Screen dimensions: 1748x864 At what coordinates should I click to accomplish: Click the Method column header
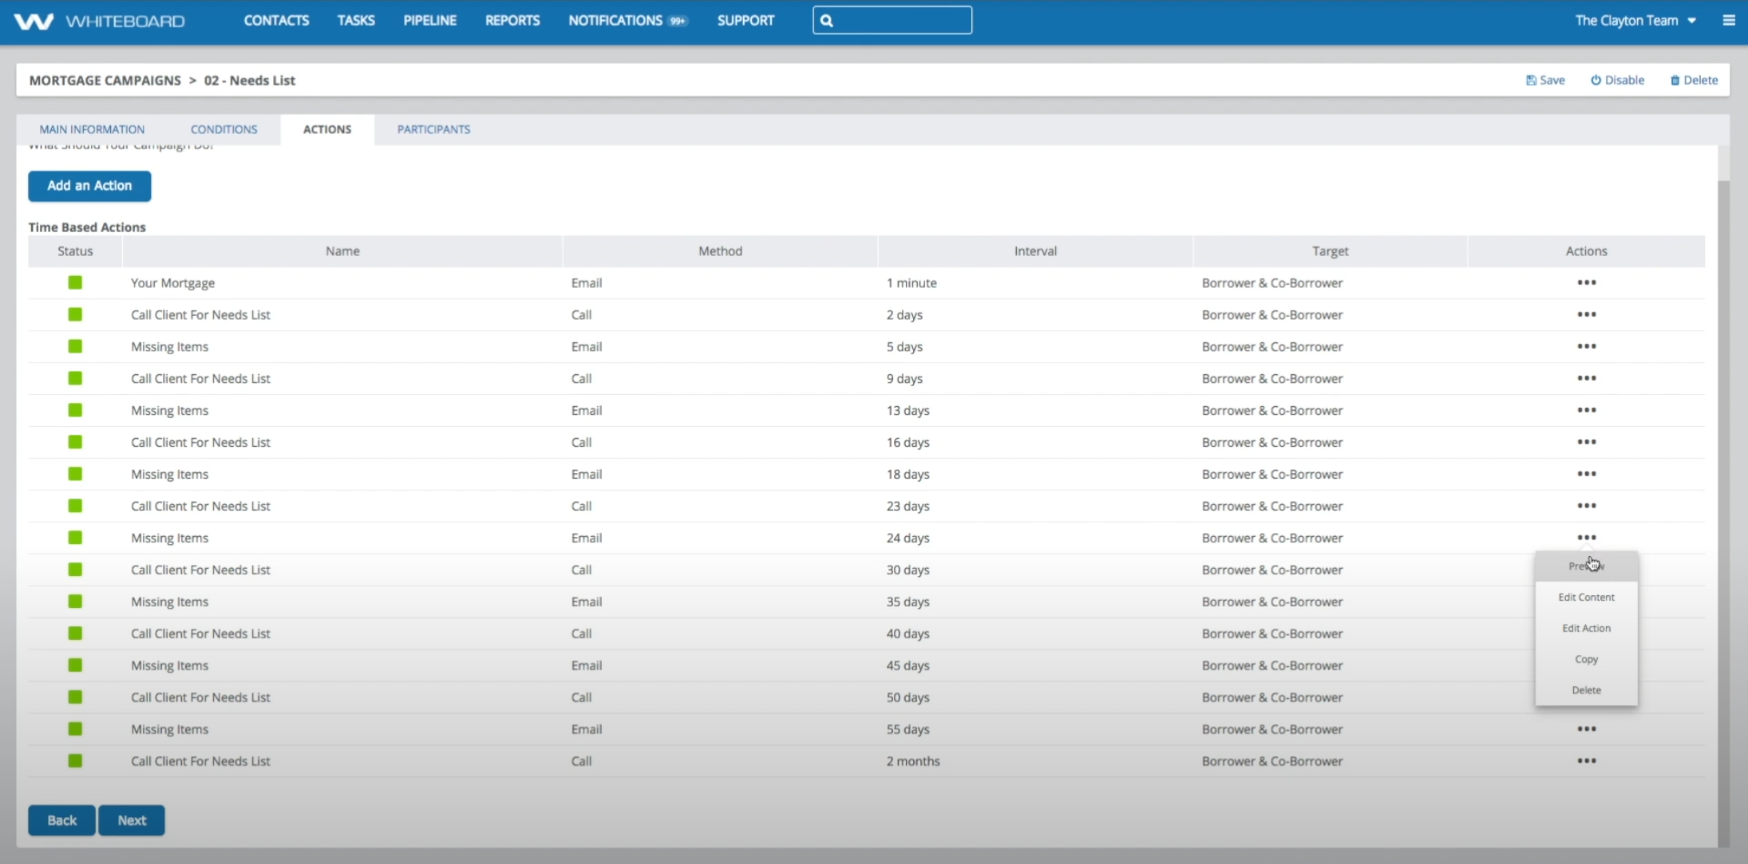pyautogui.click(x=720, y=251)
